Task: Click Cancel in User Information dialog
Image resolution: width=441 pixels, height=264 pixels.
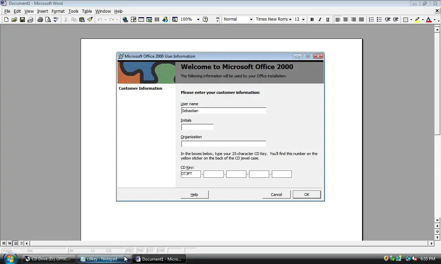Action: [276, 195]
